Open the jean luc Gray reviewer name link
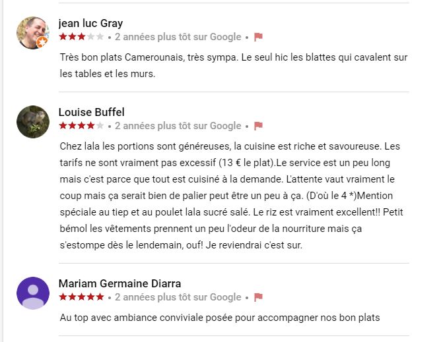Viewport: 439px width, 342px height. (90, 23)
